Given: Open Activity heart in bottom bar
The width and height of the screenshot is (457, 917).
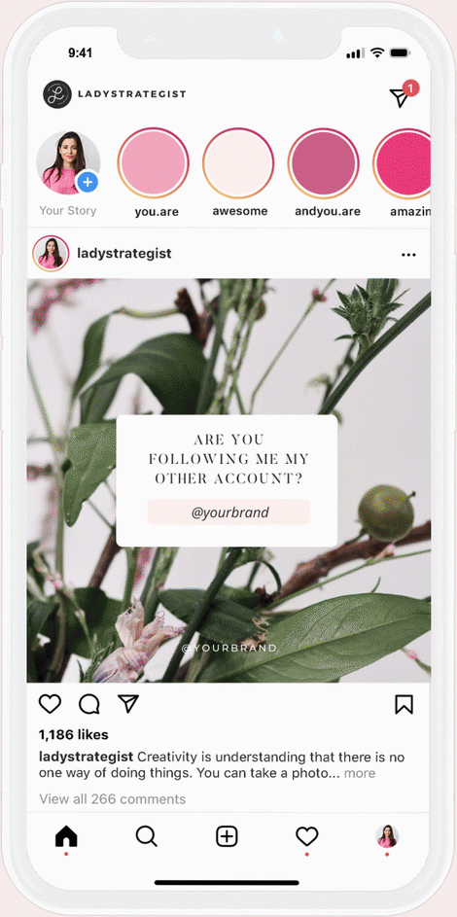Looking at the screenshot, I should pyautogui.click(x=307, y=837).
